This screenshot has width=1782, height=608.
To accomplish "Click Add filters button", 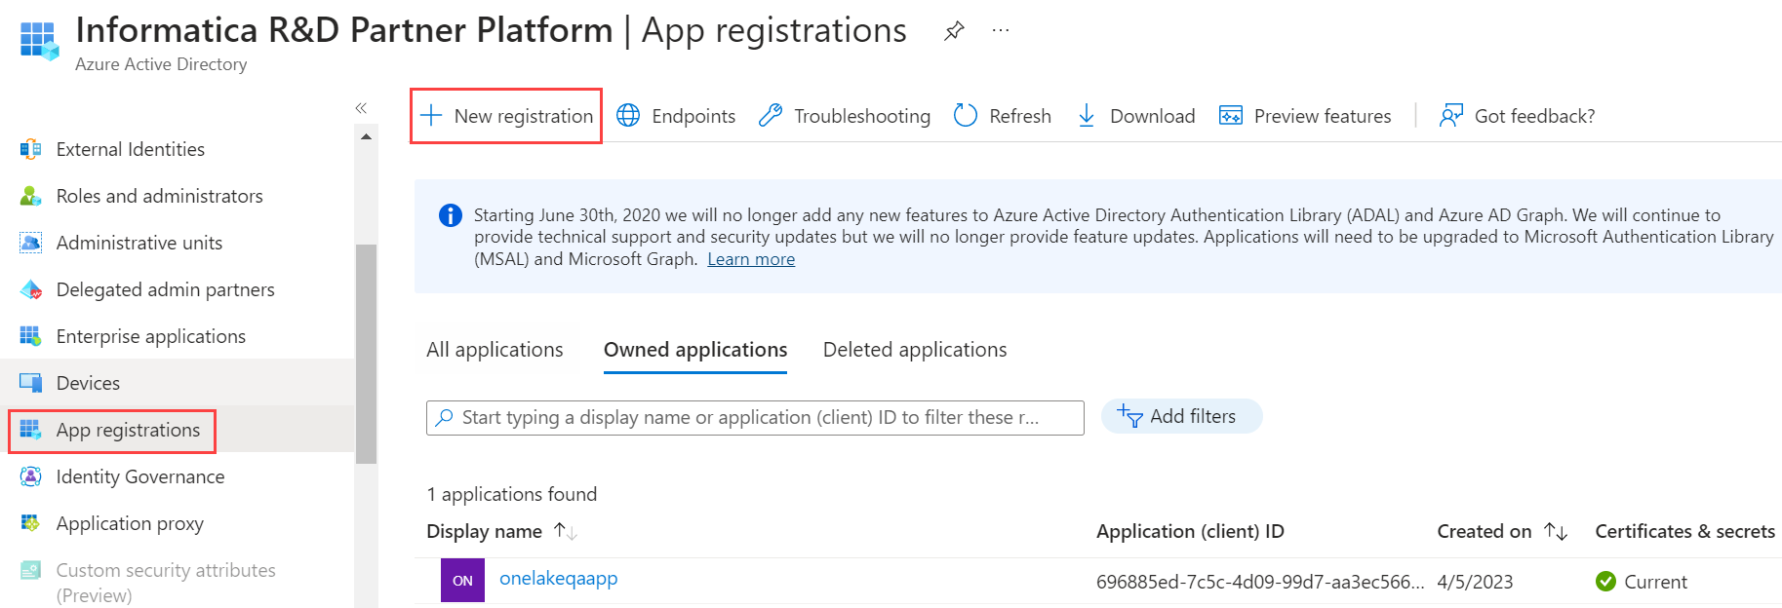I will (x=1181, y=416).
